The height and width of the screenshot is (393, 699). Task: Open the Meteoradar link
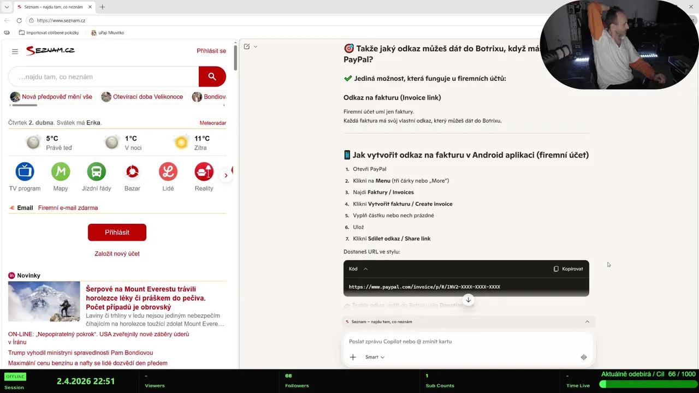coord(213,123)
